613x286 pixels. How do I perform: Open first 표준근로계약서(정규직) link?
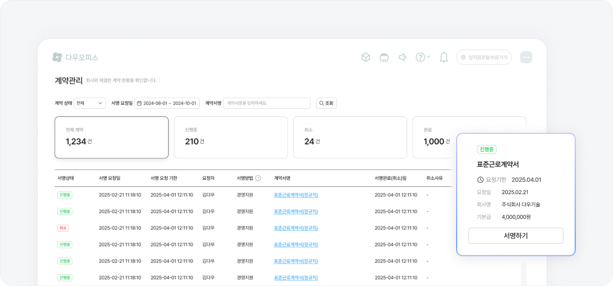(296, 195)
